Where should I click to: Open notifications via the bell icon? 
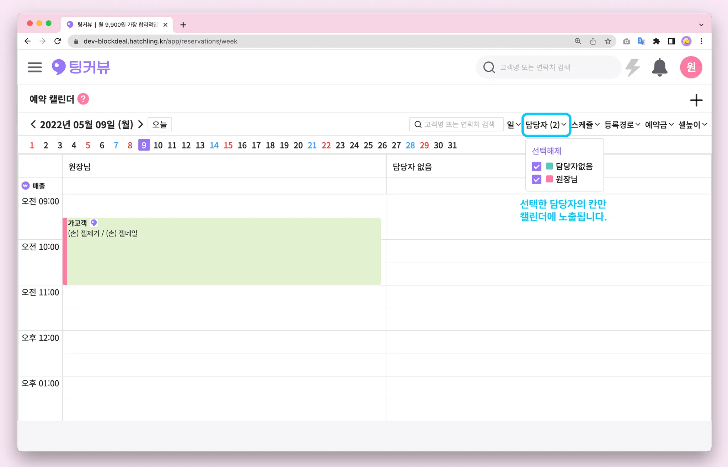pos(659,67)
